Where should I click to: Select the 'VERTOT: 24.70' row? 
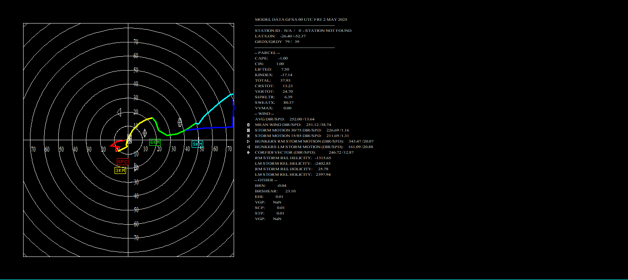pyautogui.click(x=274, y=91)
